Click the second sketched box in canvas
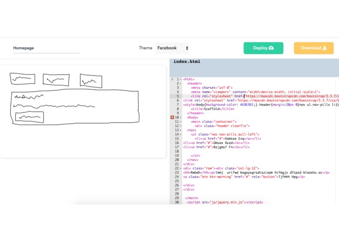The image size is (339, 241). [56, 80]
